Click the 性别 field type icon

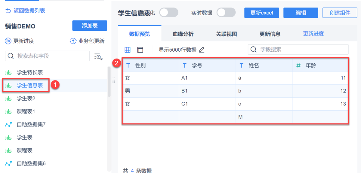tap(128, 65)
